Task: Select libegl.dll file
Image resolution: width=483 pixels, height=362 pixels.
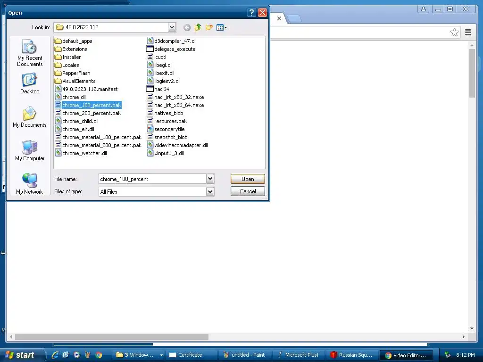Action: pyautogui.click(x=160, y=65)
